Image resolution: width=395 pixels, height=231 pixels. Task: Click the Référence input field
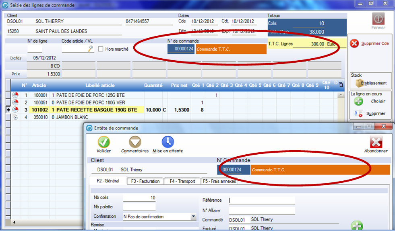[x=261, y=200]
